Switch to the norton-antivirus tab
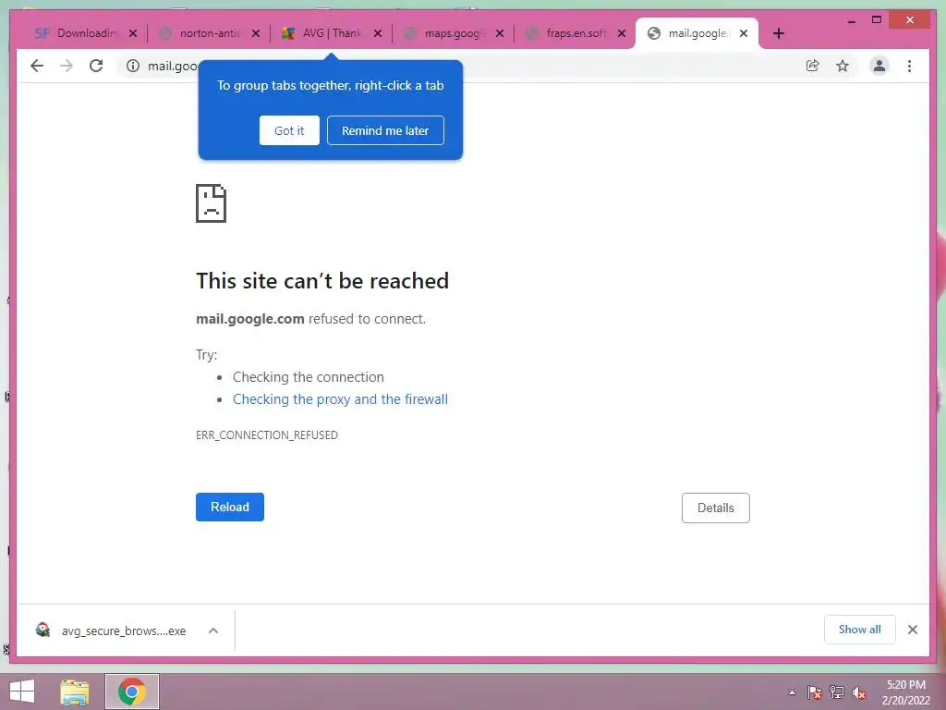946x710 pixels. (208, 33)
